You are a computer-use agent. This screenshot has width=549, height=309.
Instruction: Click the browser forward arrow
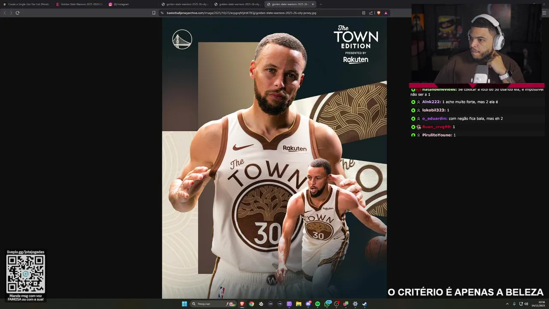tap(11, 13)
